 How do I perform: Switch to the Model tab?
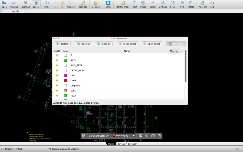(x=111, y=144)
